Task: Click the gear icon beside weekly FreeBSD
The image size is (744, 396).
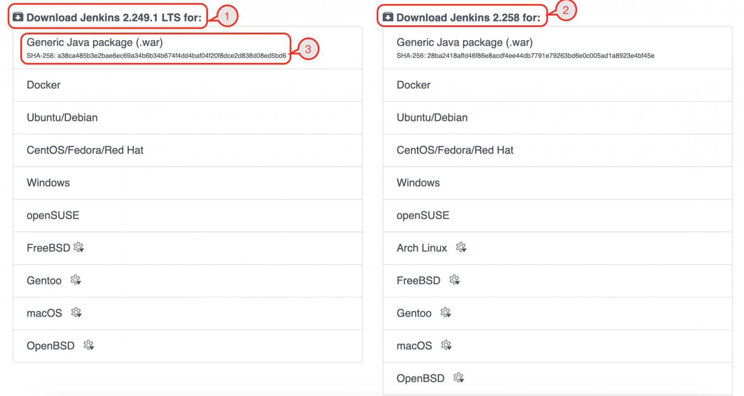Action: [455, 280]
